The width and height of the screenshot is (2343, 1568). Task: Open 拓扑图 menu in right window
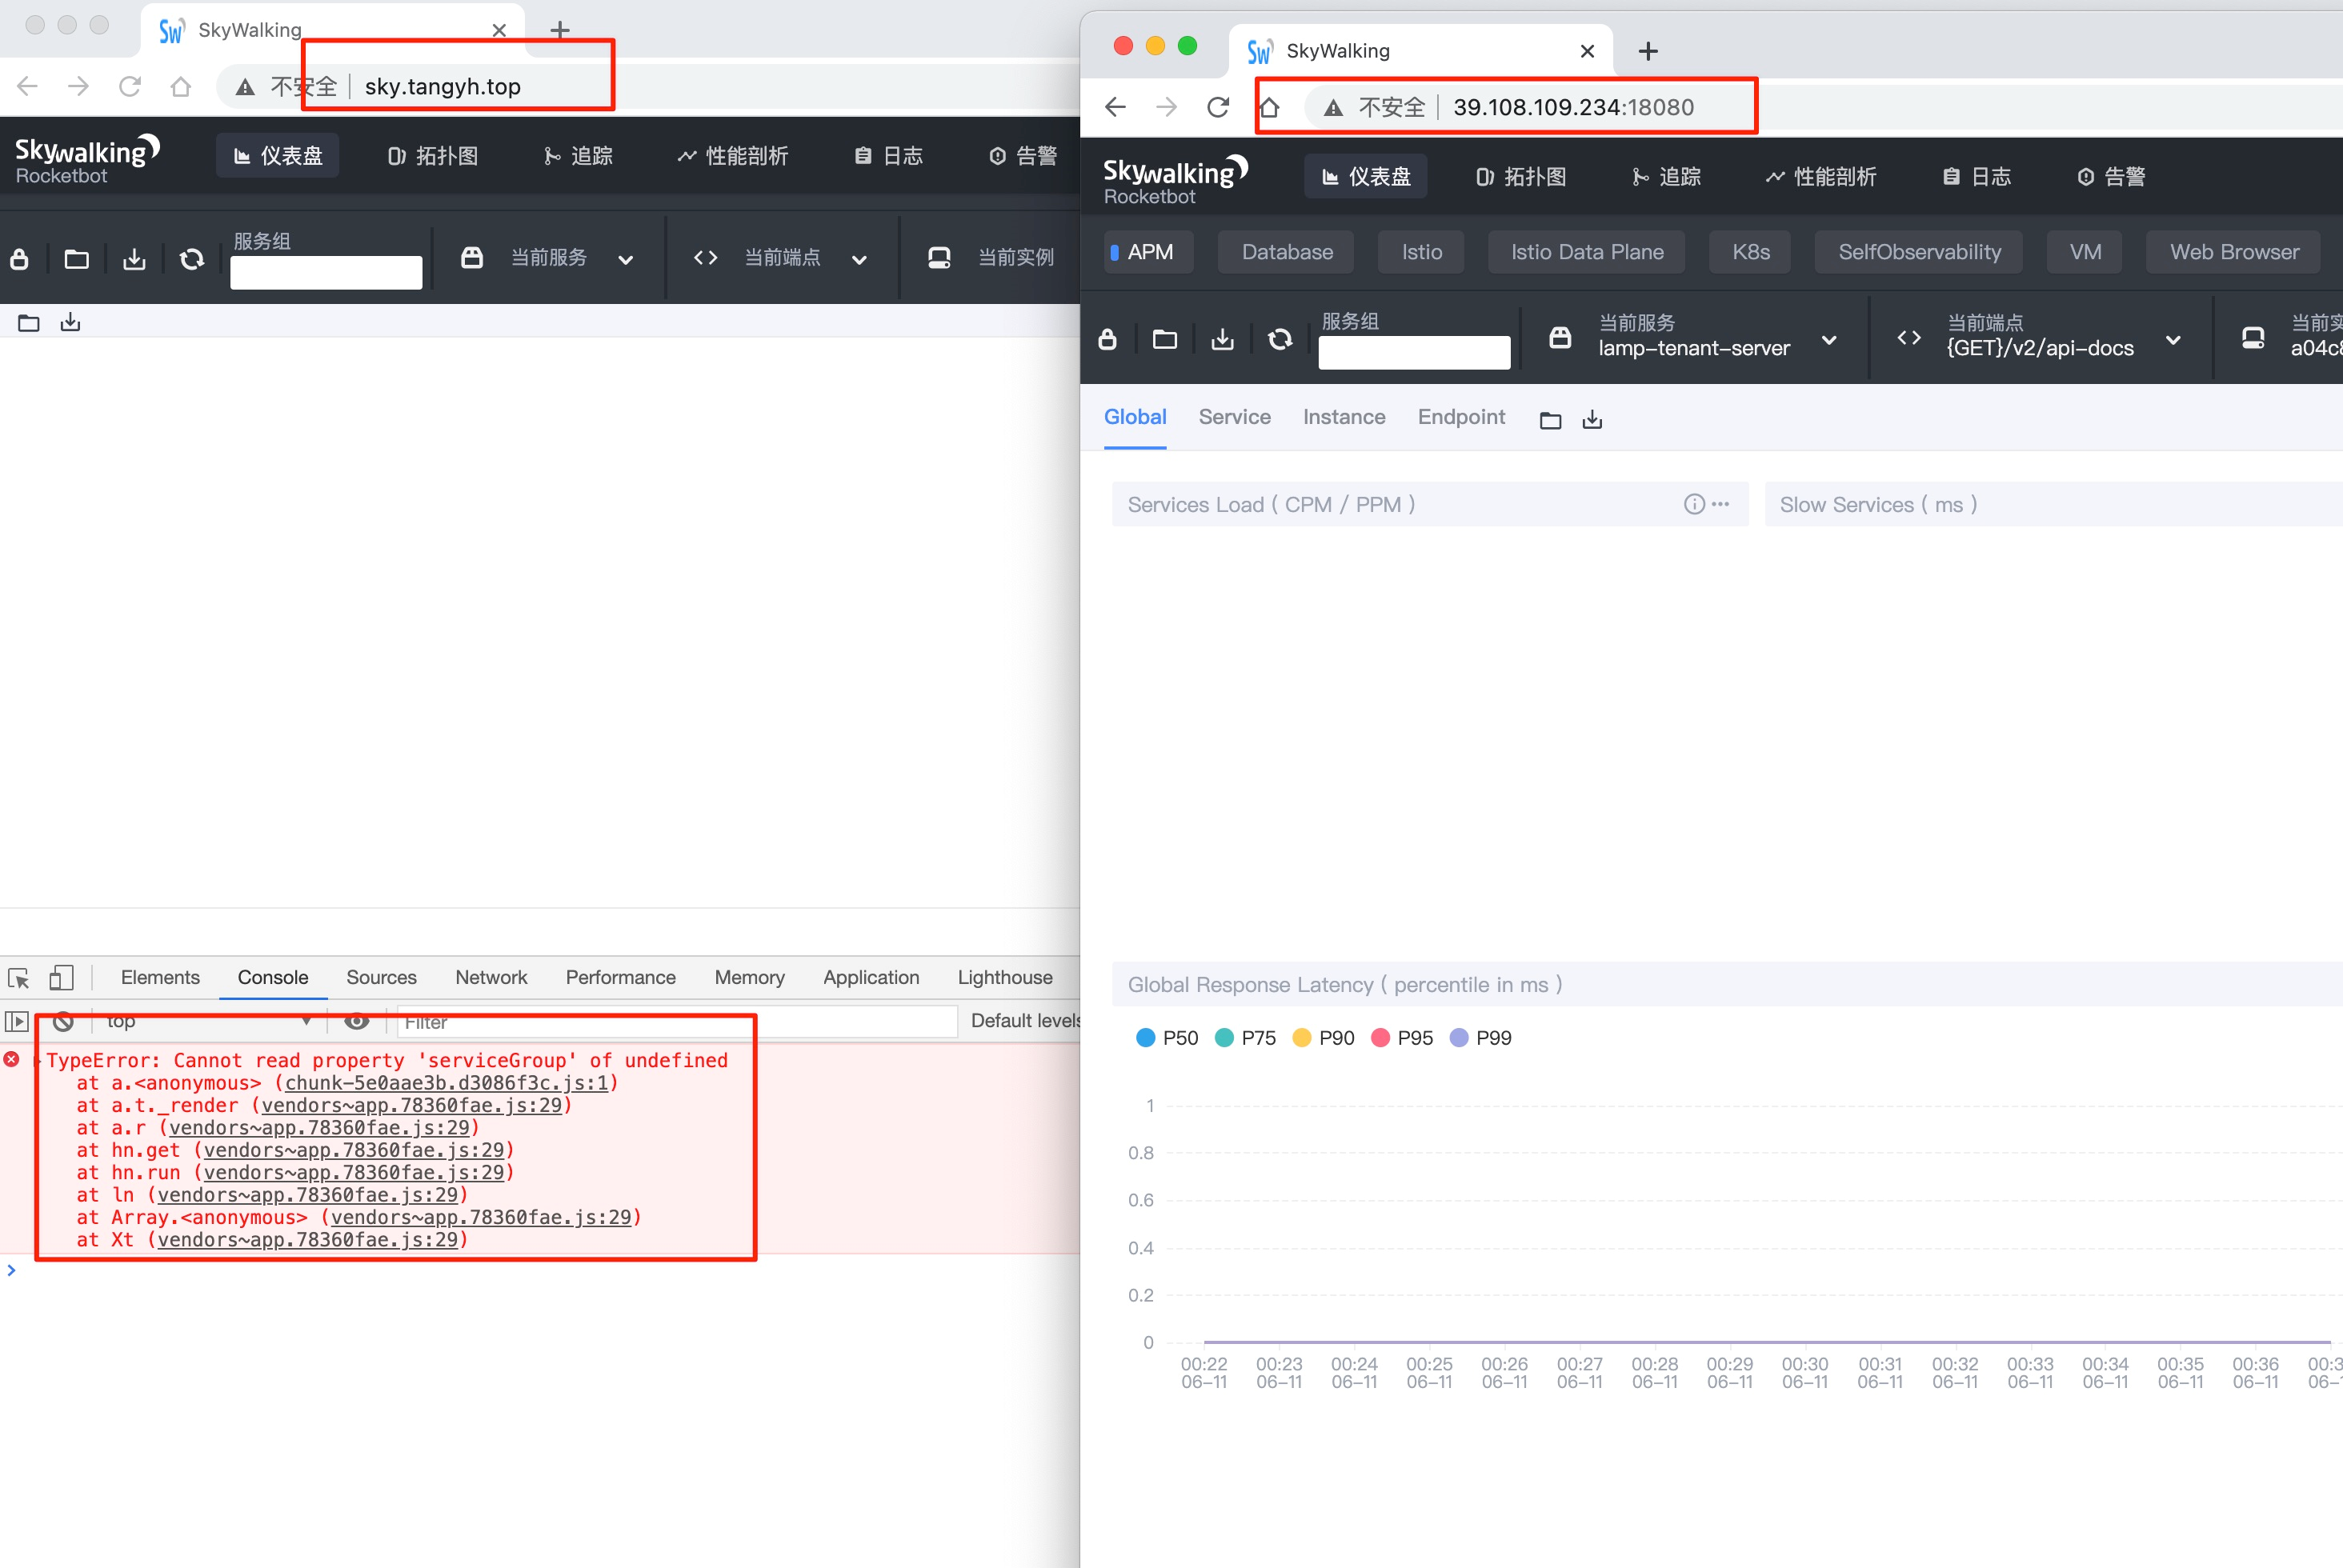(x=1521, y=177)
